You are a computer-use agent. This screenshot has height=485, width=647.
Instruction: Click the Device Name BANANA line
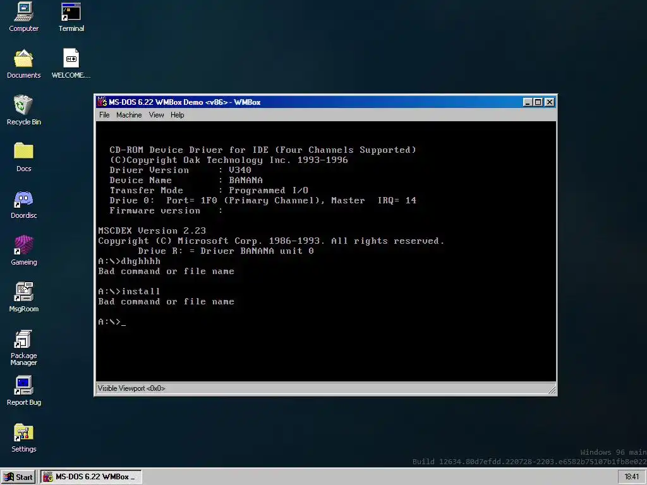[x=186, y=180]
